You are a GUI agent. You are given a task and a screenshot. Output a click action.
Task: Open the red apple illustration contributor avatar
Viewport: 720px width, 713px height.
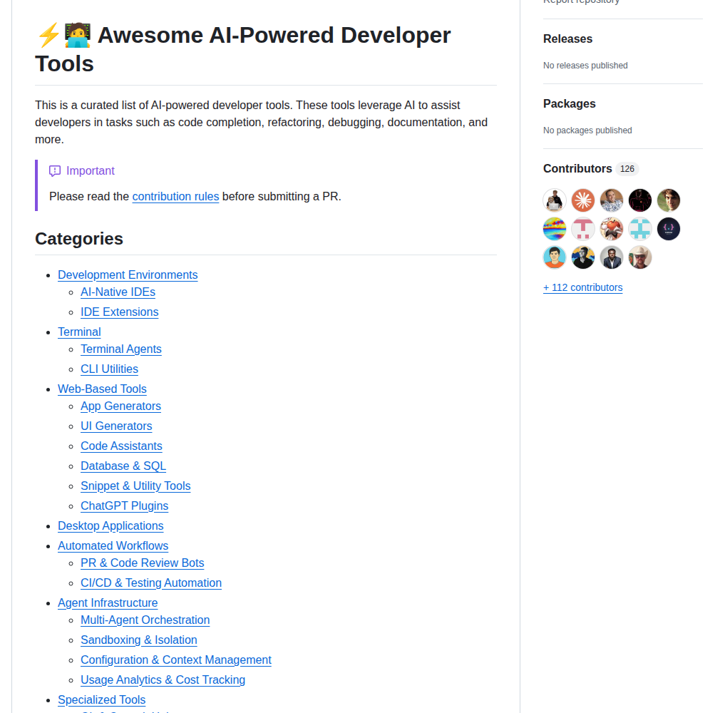(612, 229)
